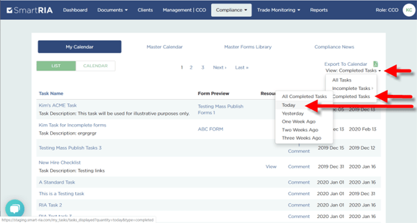Select Master Calendar tab

click(x=165, y=47)
